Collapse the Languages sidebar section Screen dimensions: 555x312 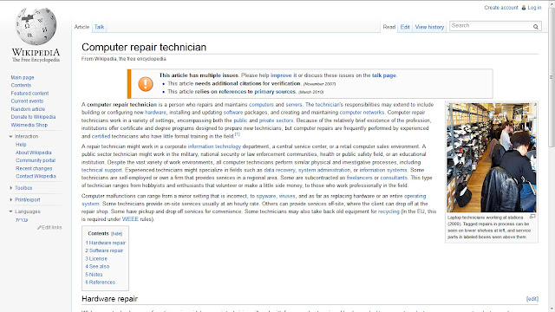point(10,211)
